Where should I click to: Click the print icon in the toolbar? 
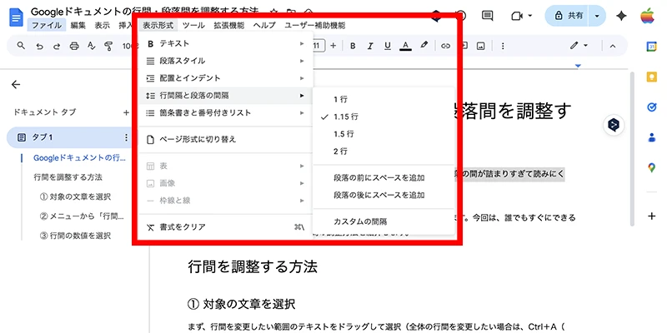[75, 45]
